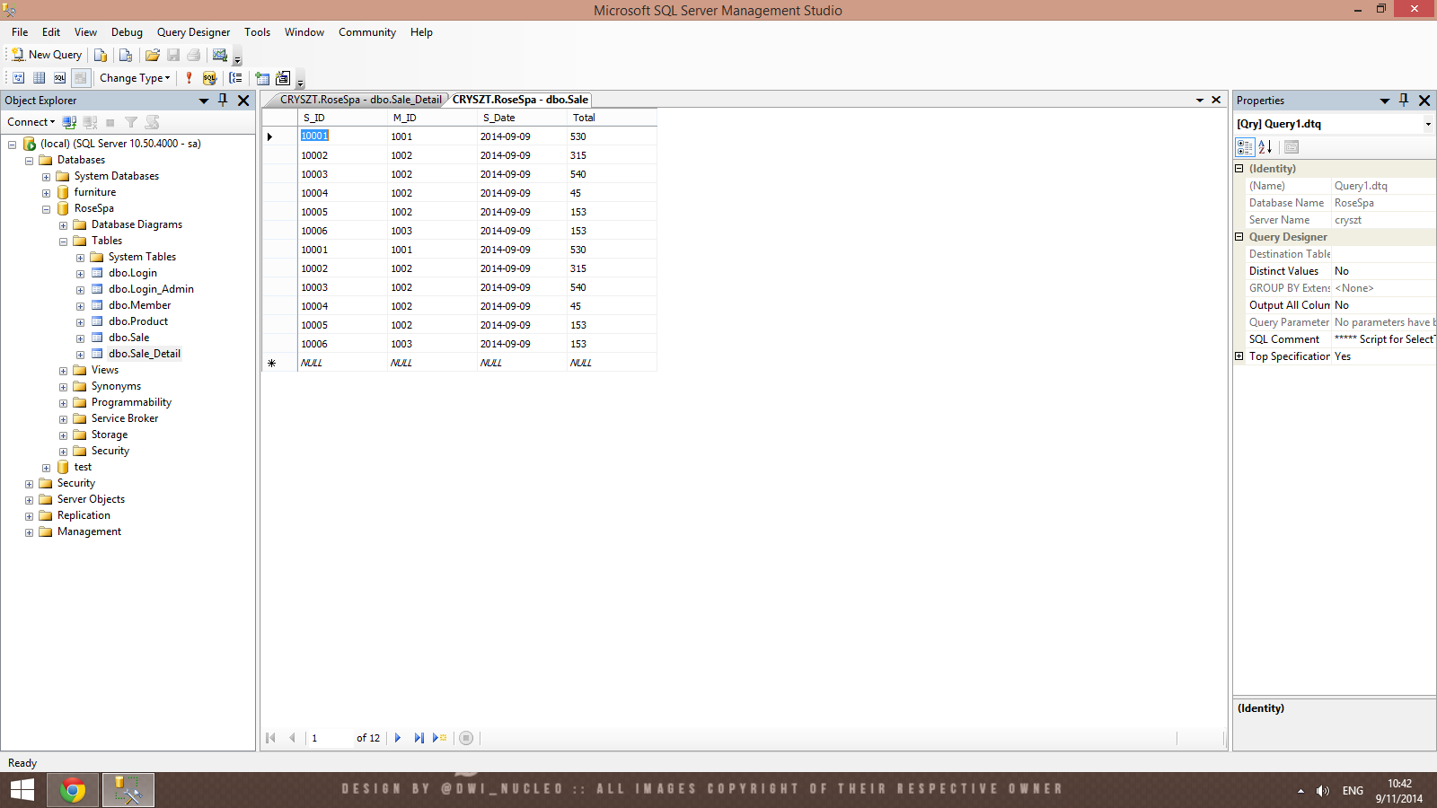This screenshot has width=1437, height=808.
Task: Go to next record with blue arrow
Action: pyautogui.click(x=398, y=738)
